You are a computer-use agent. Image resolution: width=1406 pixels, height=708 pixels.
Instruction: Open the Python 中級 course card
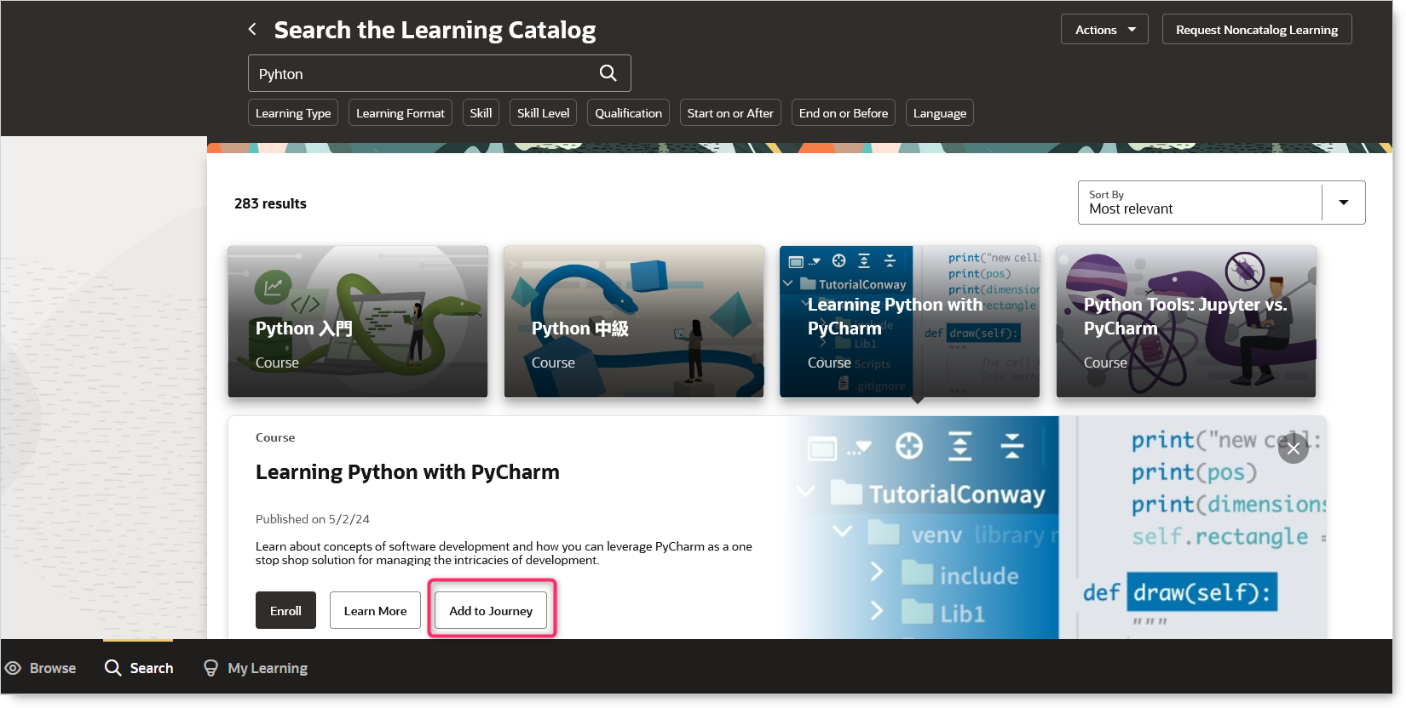pyautogui.click(x=634, y=322)
